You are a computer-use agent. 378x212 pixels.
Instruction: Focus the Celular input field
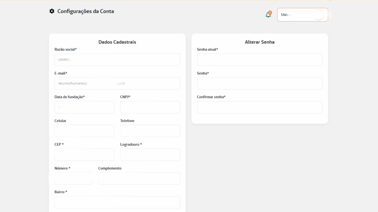(x=85, y=131)
